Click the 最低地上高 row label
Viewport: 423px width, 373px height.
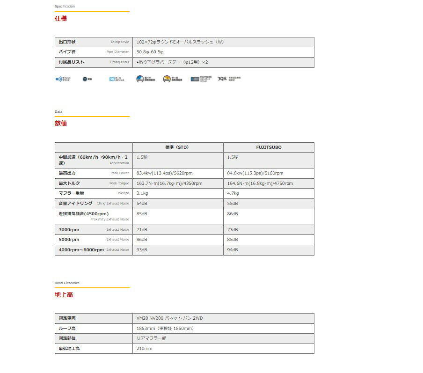click(94, 349)
